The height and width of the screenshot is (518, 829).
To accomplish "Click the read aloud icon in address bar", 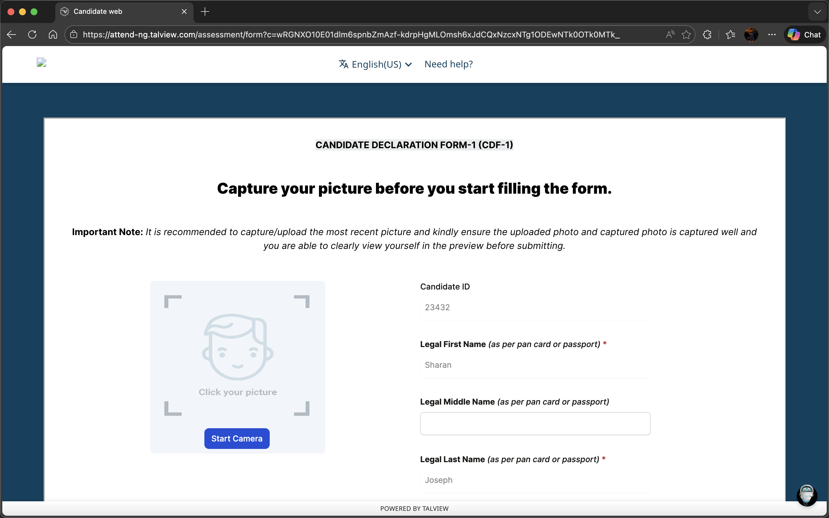I will pyautogui.click(x=670, y=35).
